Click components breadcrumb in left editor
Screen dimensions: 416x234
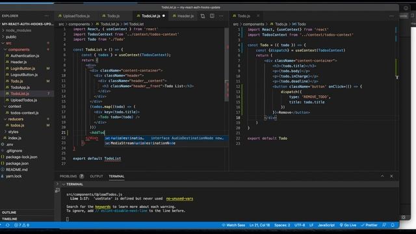click(x=79, y=24)
